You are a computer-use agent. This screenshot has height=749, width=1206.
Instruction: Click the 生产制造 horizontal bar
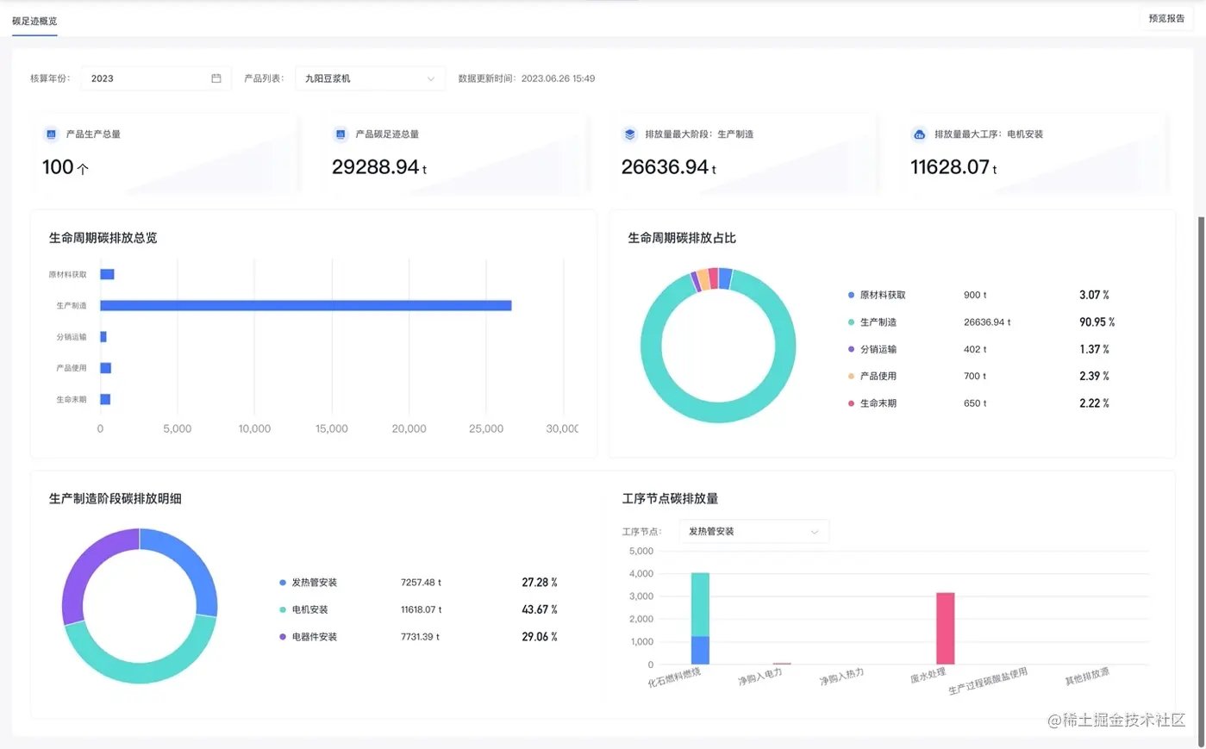click(x=306, y=305)
